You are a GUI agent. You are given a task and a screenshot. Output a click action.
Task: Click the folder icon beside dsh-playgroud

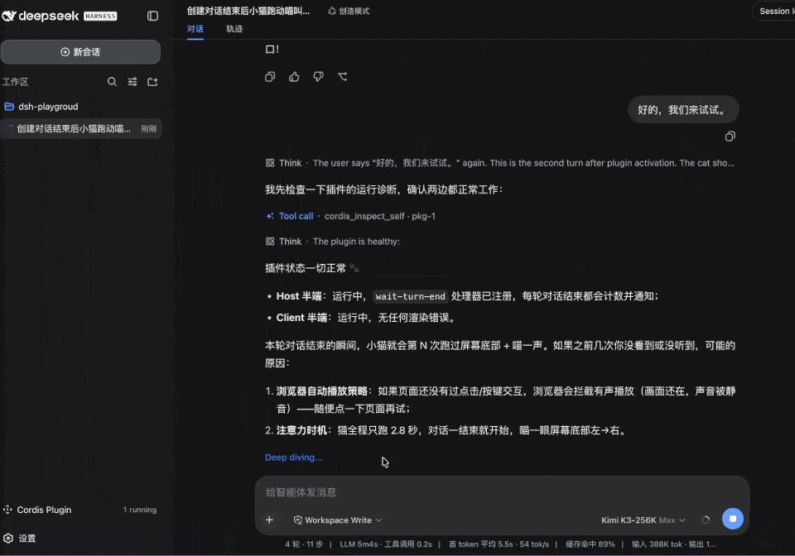click(9, 107)
